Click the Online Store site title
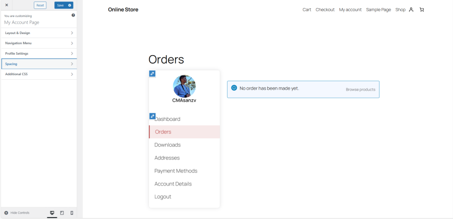Image resolution: width=453 pixels, height=219 pixels. point(123,10)
